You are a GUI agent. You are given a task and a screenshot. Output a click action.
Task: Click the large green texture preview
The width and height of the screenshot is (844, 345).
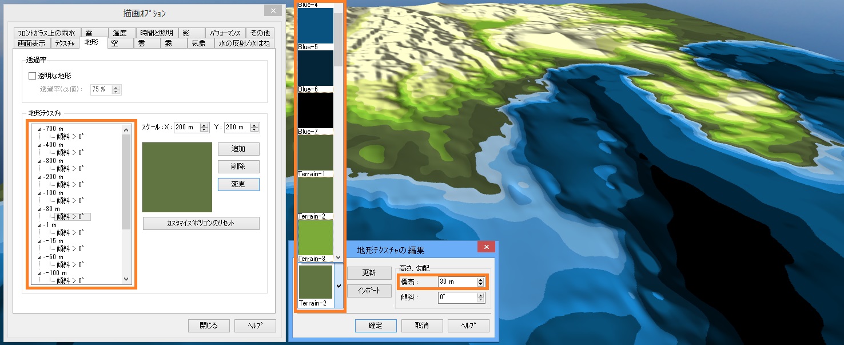pyautogui.click(x=177, y=177)
